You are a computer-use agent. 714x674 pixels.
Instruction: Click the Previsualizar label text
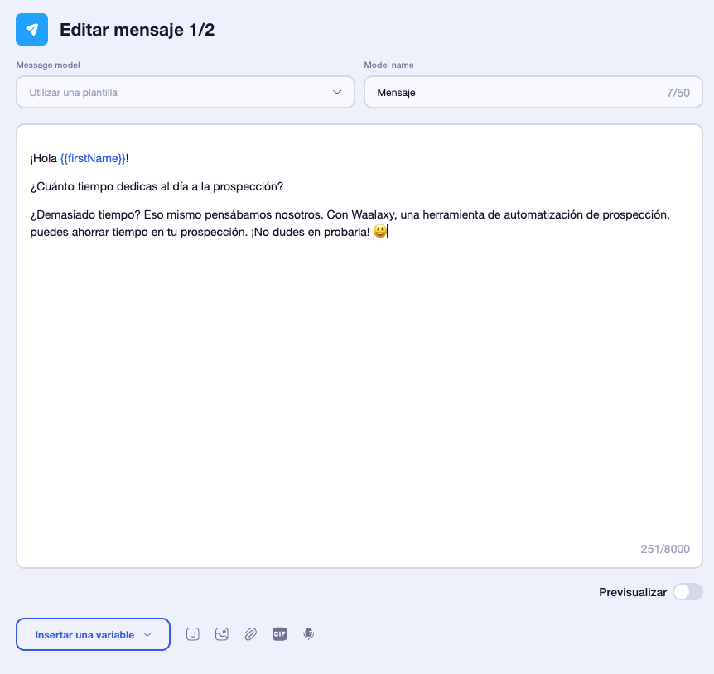[632, 592]
